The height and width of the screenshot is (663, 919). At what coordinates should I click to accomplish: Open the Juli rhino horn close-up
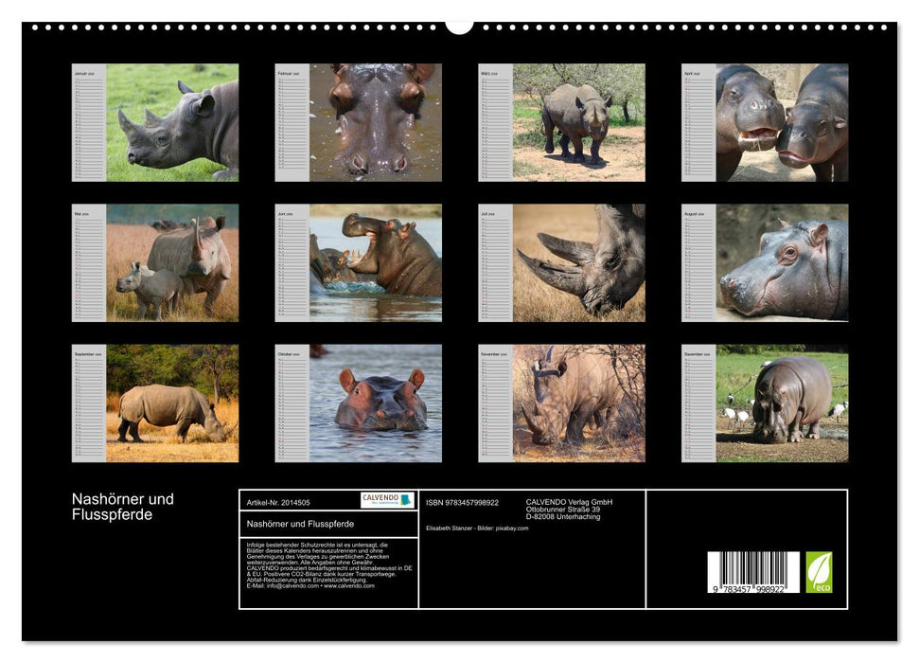tap(578, 262)
